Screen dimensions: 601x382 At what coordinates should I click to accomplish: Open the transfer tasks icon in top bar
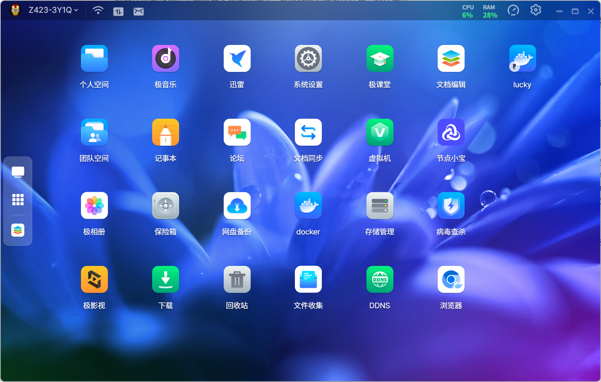click(118, 12)
